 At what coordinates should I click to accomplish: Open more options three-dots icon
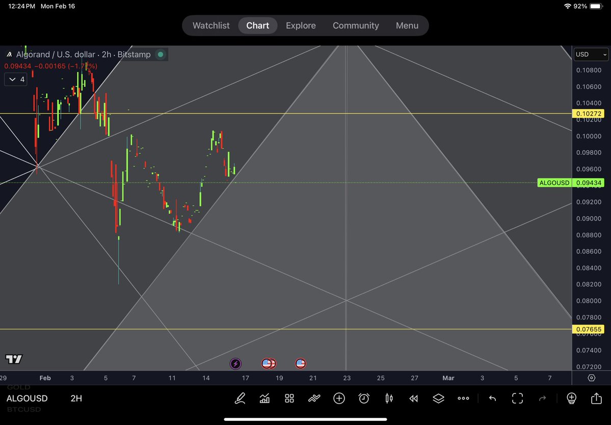pos(463,398)
